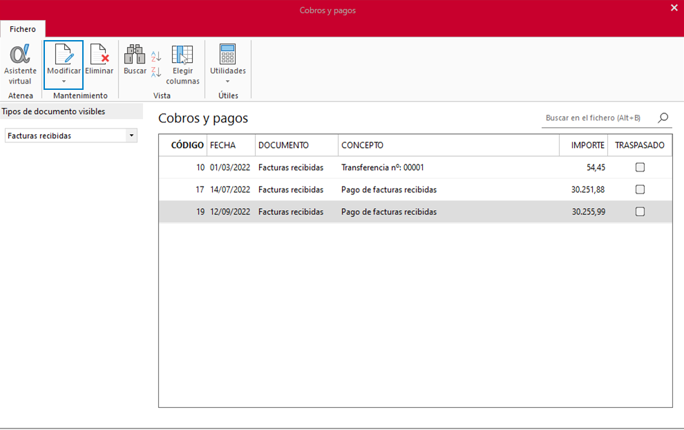Click the Utilidades calculator icon
684x430 pixels.
(x=228, y=54)
